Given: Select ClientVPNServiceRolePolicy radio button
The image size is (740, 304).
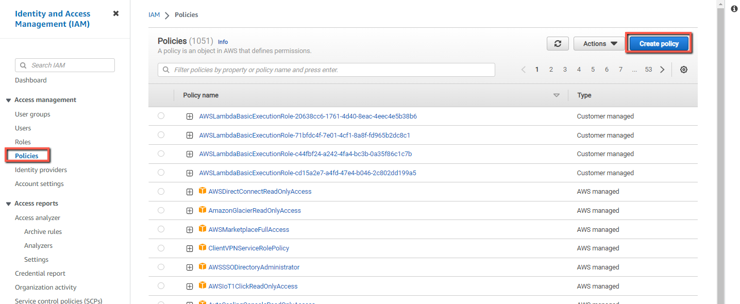Looking at the screenshot, I should 161,248.
